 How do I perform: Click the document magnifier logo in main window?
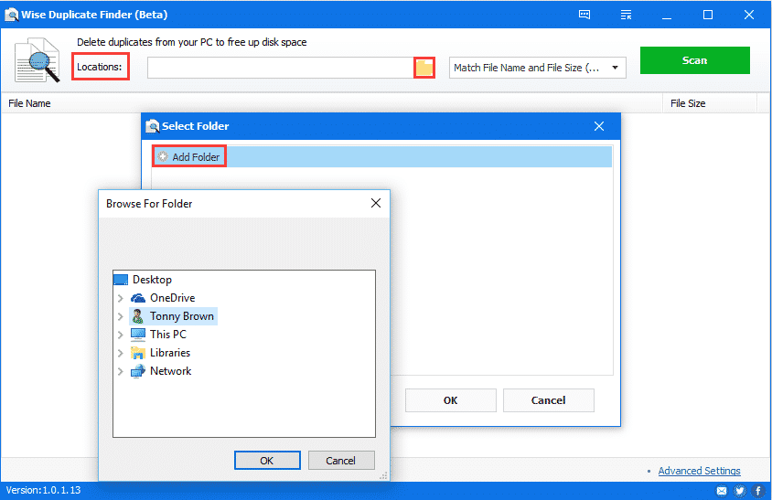point(38,60)
